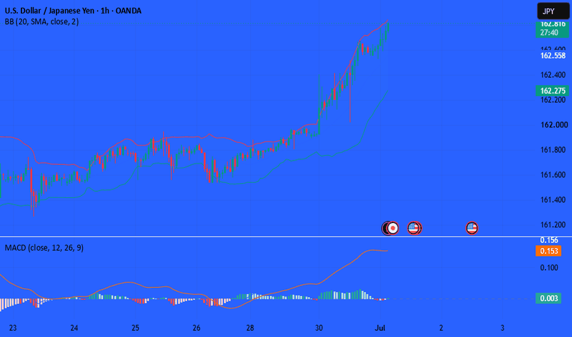The width and height of the screenshot is (572, 337).
Task: Click the Jul label on time axis
Action: tap(380, 328)
